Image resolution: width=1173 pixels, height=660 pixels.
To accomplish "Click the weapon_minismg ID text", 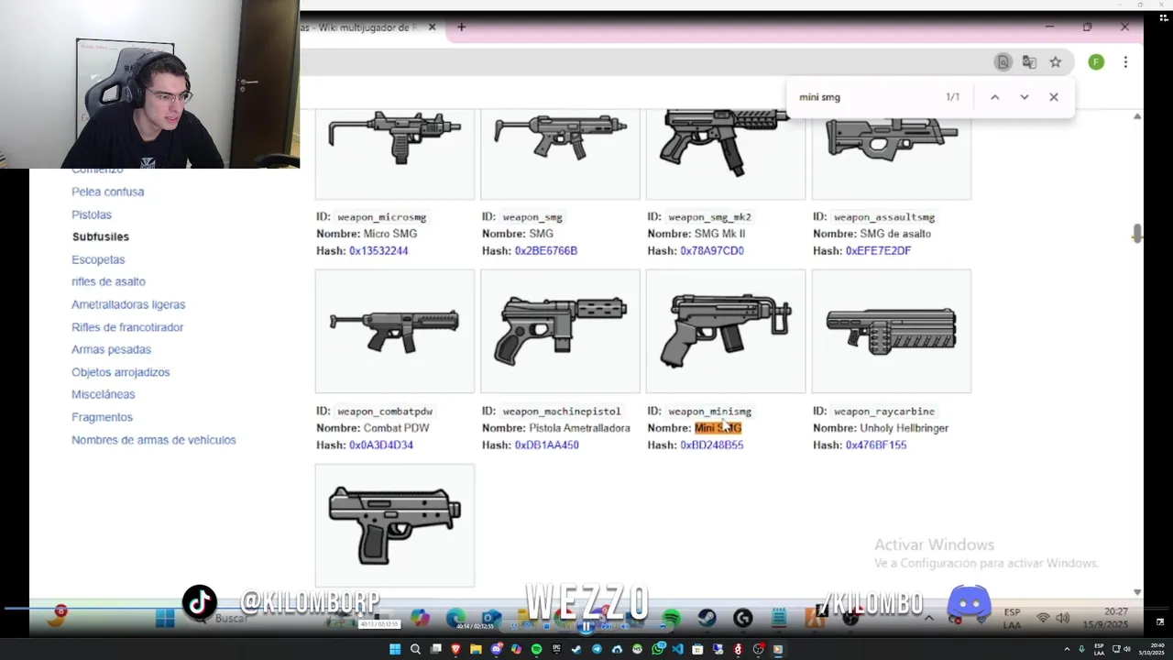I will pyautogui.click(x=709, y=412).
